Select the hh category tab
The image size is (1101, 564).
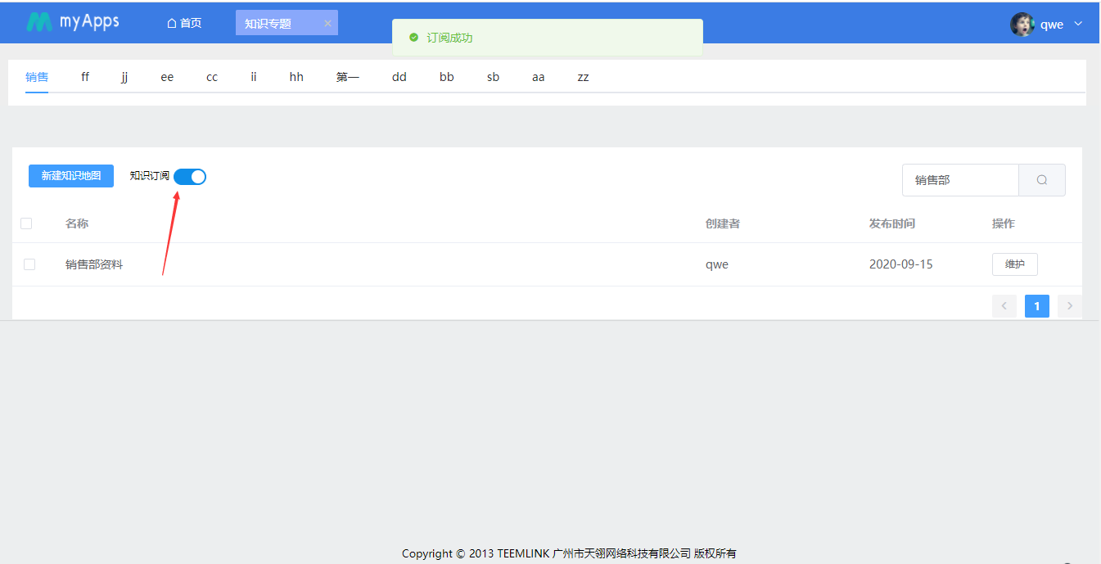[x=296, y=77]
